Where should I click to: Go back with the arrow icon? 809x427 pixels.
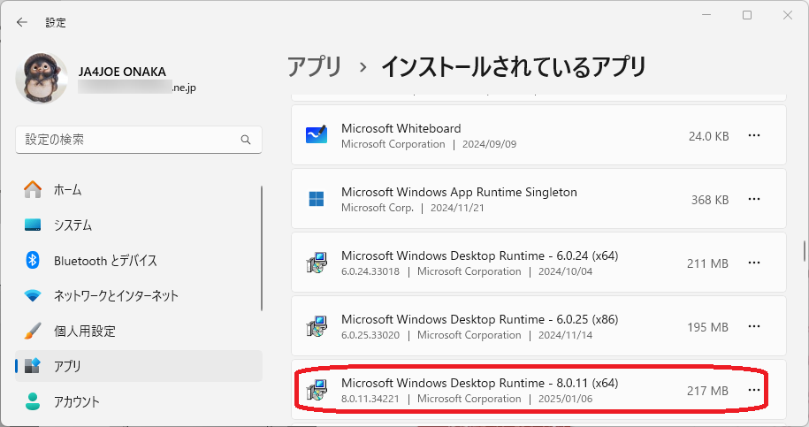[22, 22]
